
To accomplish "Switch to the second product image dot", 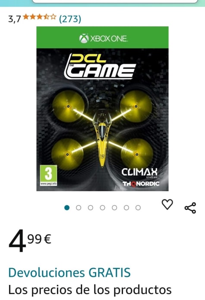I will [x=79, y=207].
